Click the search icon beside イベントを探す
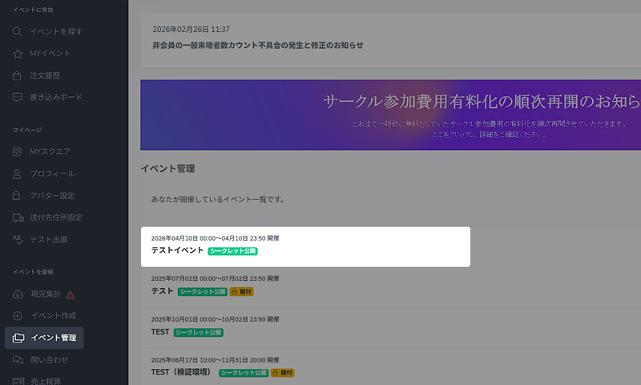This screenshot has width=641, height=385. click(x=18, y=31)
